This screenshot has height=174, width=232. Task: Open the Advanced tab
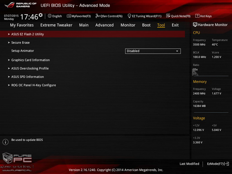pos(105,25)
